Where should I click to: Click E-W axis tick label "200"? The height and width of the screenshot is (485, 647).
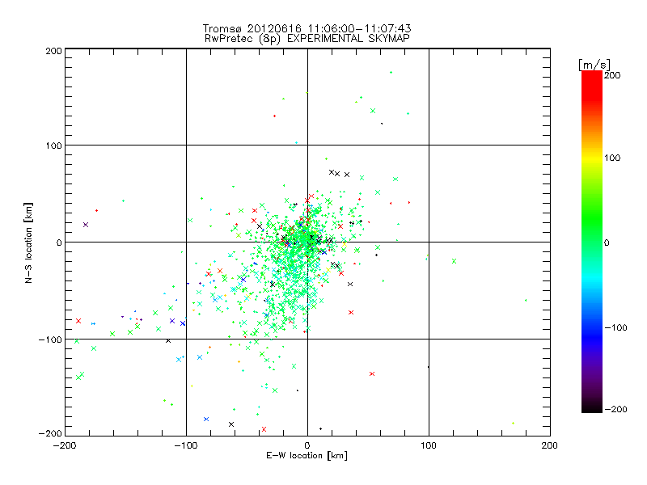[550, 445]
